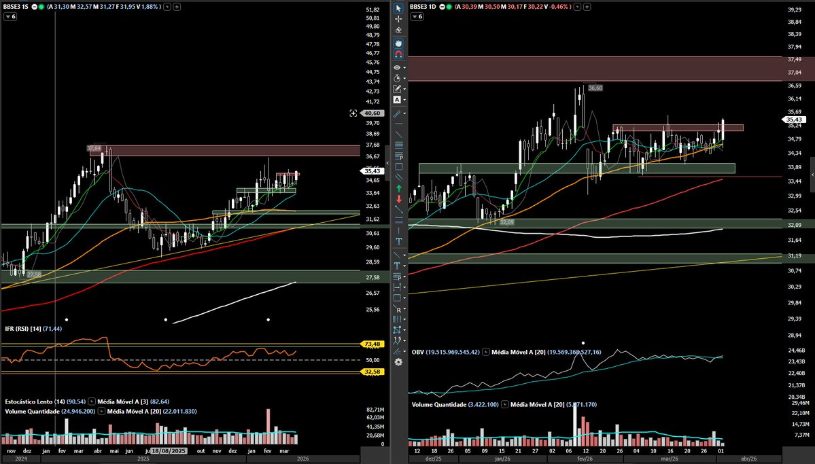This screenshot has height=464, width=815.
Task: Toggle green status dot on daily chart
Action: coord(449,7)
